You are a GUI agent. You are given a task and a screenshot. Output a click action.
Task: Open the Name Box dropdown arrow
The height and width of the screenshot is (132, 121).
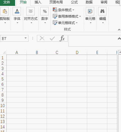25,38
